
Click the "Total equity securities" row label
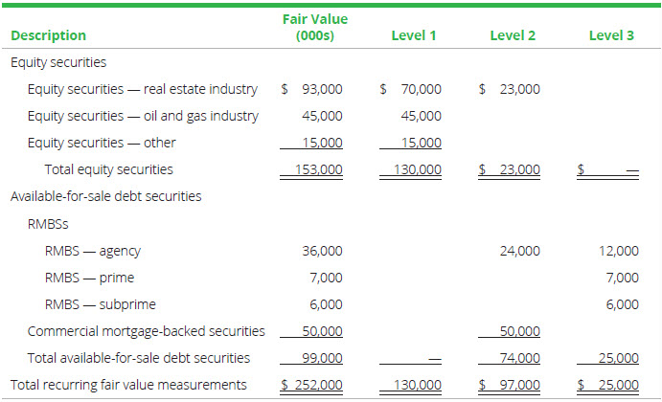click(x=109, y=169)
